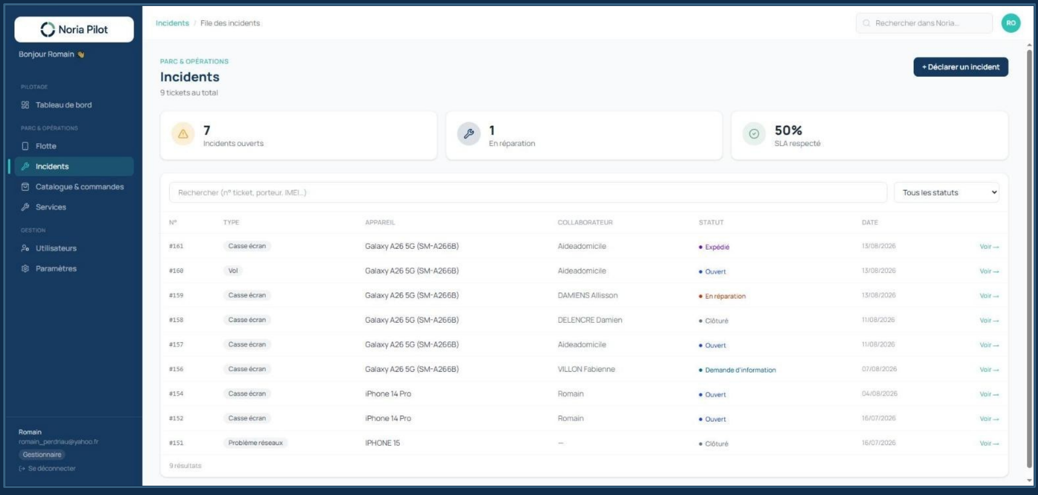
Task: Click collaborator VILLON Fabienne
Action: click(586, 369)
